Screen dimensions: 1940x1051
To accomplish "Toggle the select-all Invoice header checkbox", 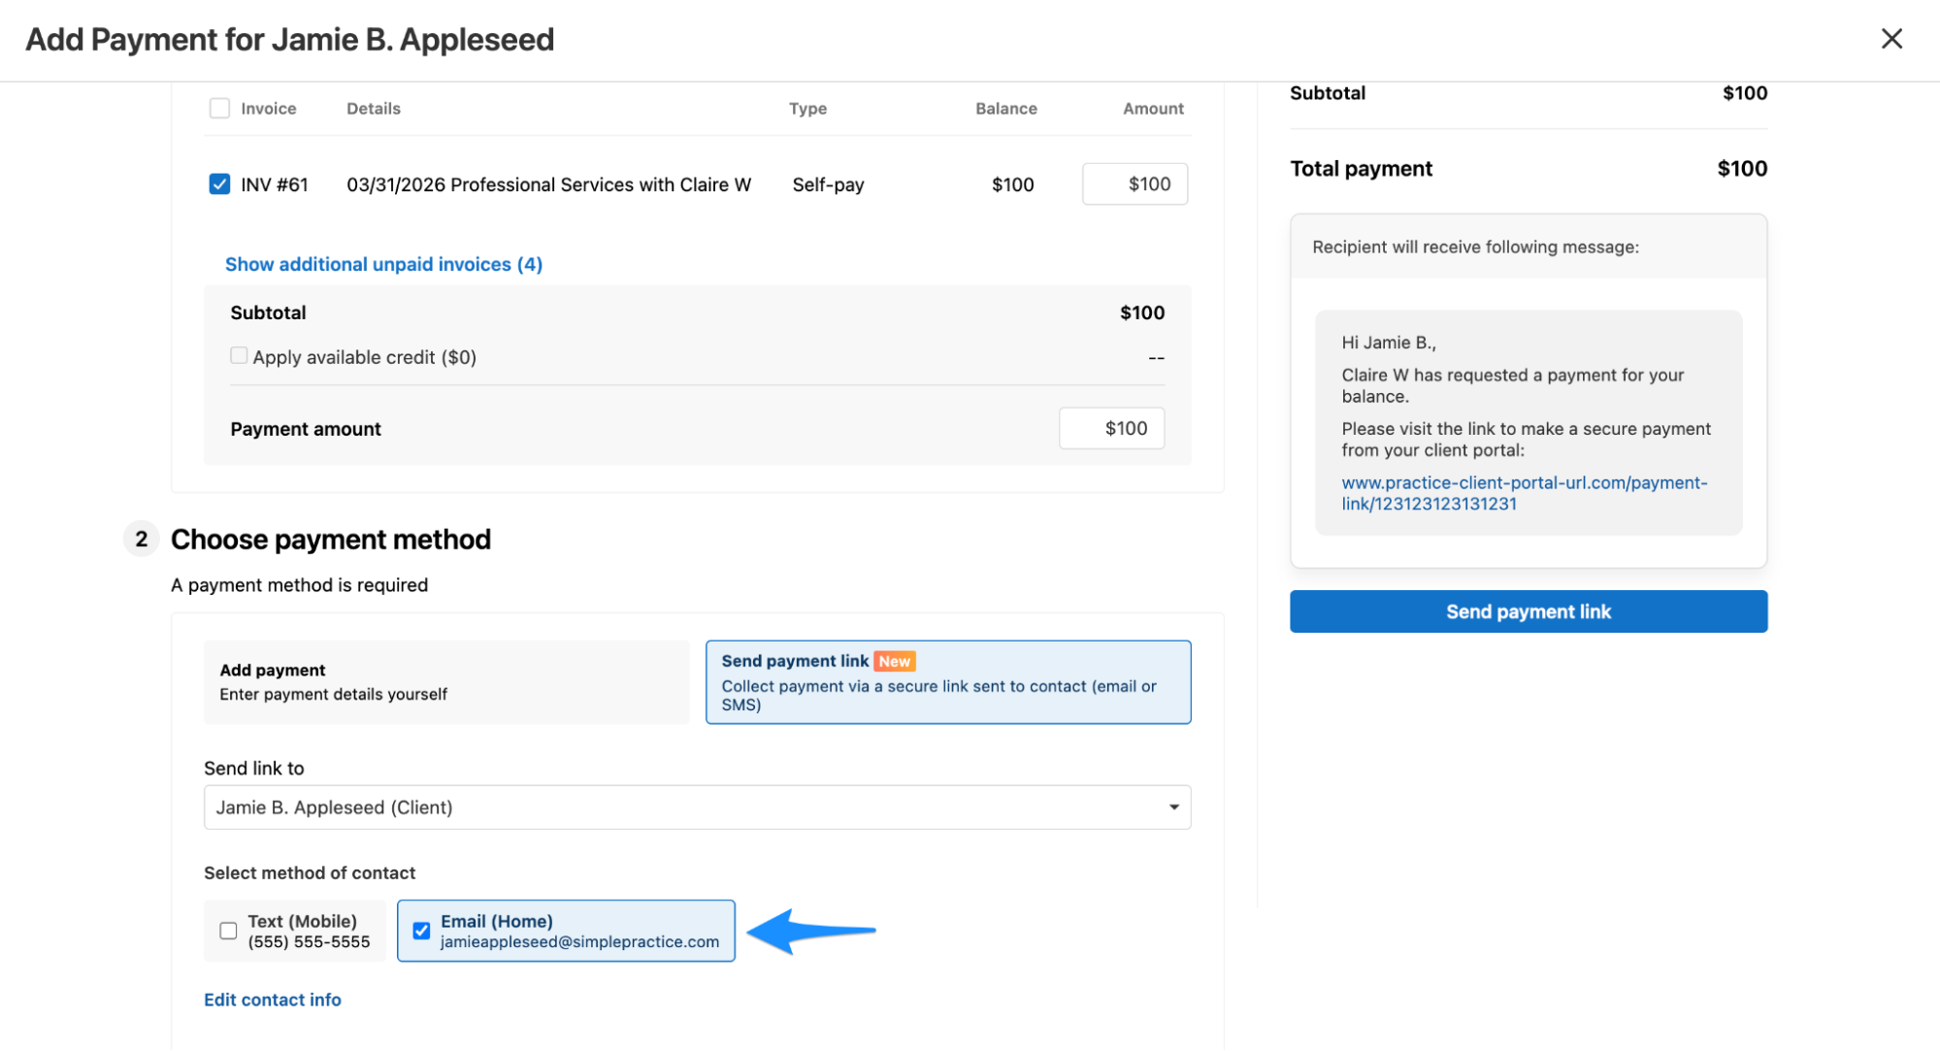I will click(220, 109).
